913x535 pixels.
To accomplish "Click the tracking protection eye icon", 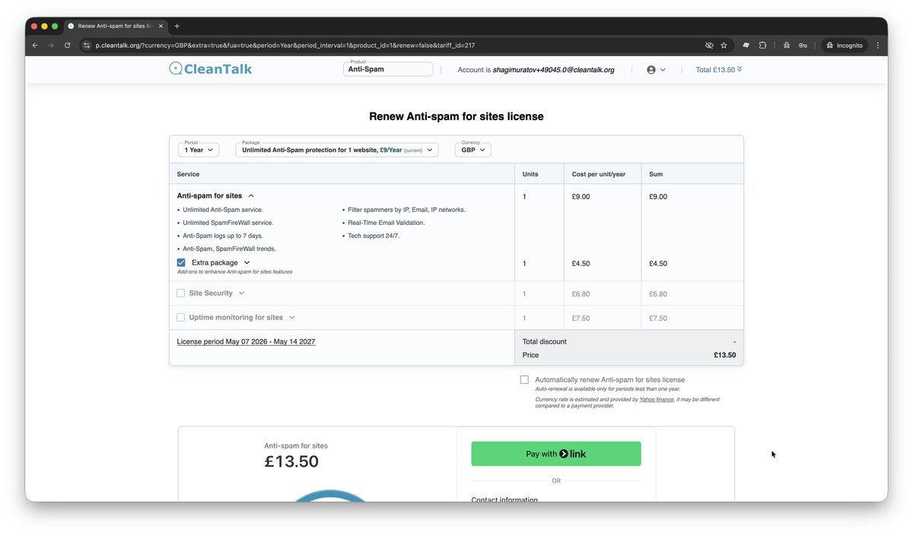I will point(709,46).
